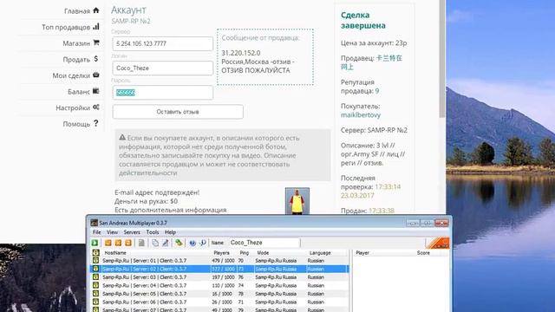
Task: Sort server list by Ping column
Action: [245, 253]
